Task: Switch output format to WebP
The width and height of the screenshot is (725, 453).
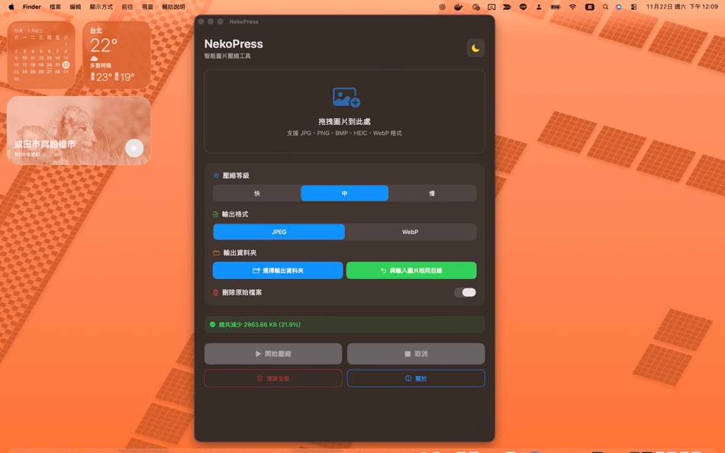Action: (x=411, y=231)
